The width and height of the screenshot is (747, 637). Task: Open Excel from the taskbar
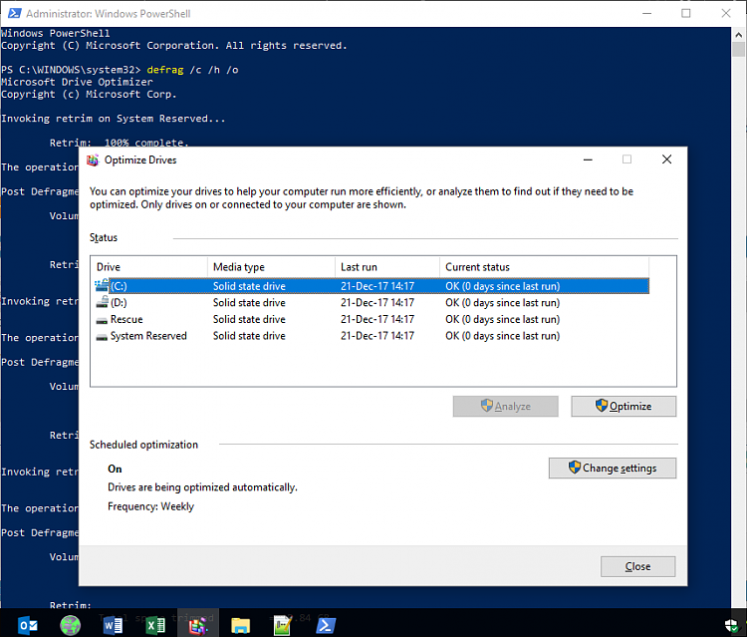[155, 625]
